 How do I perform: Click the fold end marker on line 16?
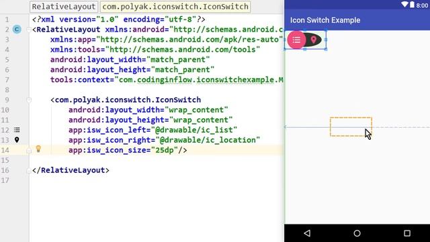(29, 171)
